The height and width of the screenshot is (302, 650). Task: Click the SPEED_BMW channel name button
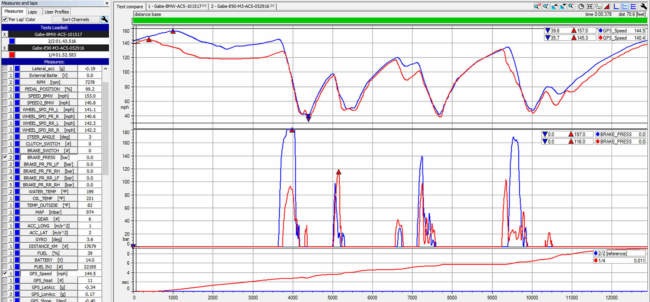[x=49, y=96]
